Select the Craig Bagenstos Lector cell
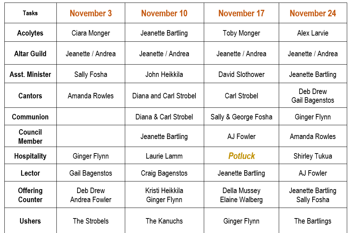This screenshot has width=349, height=233. (x=164, y=173)
